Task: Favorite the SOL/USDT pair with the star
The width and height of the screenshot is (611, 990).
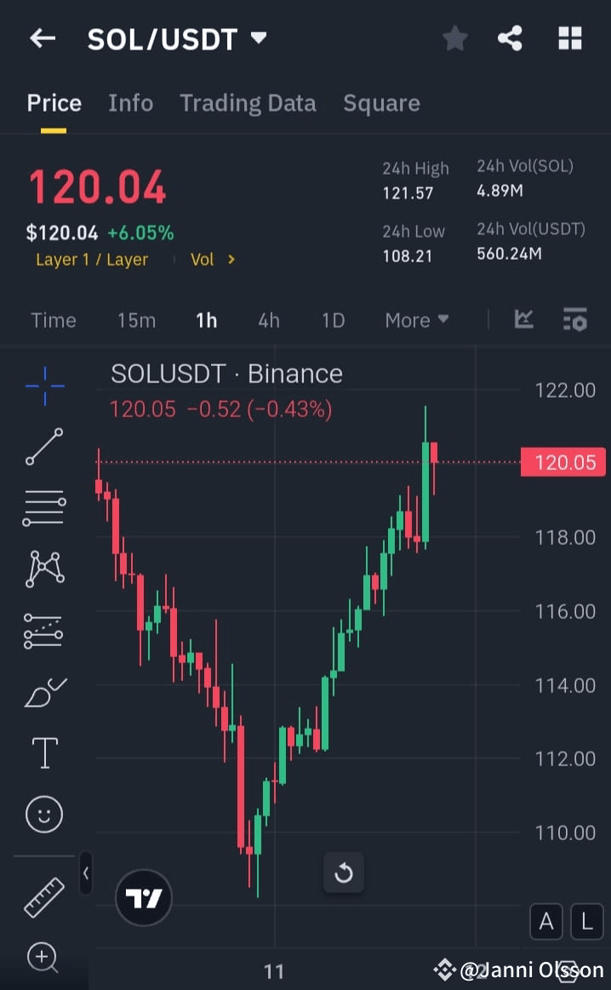Action: click(x=454, y=38)
